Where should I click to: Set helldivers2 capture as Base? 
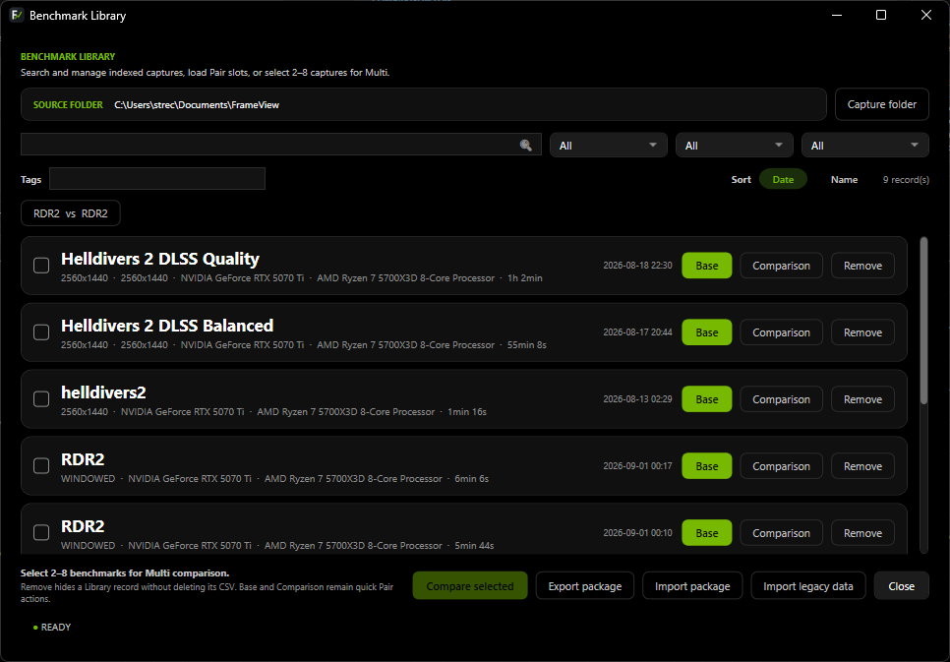[x=707, y=399]
